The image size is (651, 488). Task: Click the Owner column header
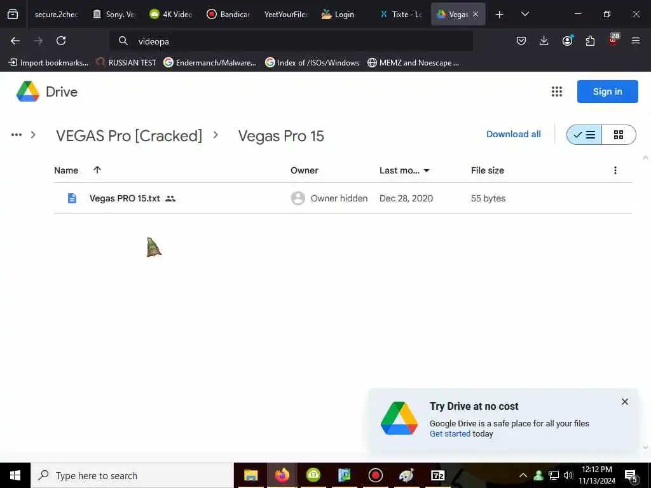pos(305,170)
